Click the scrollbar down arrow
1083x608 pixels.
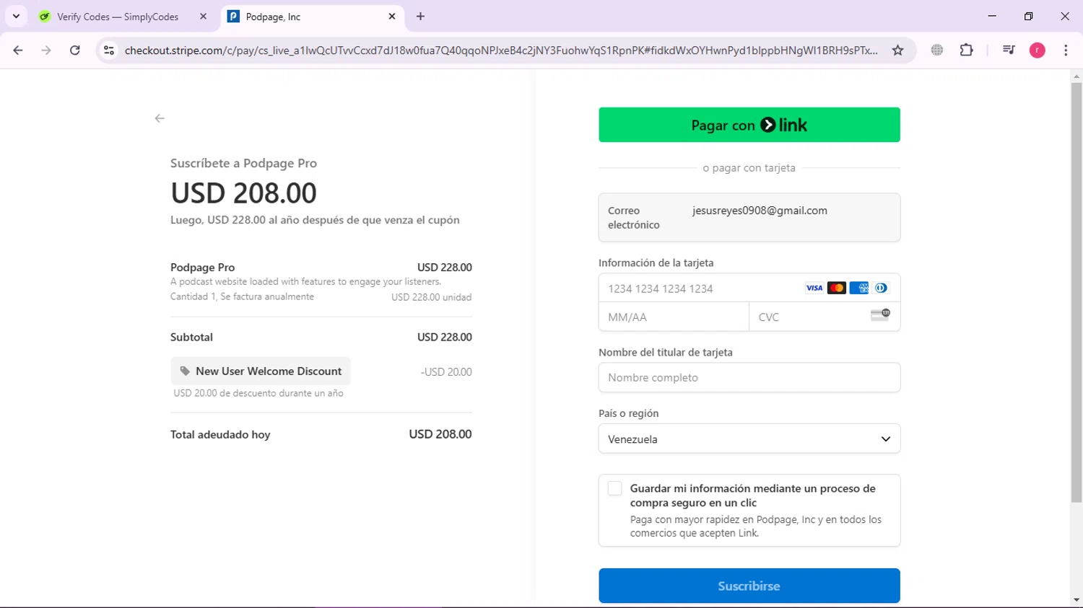tap(1077, 600)
